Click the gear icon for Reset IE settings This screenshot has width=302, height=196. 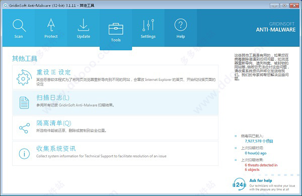click(x=24, y=77)
